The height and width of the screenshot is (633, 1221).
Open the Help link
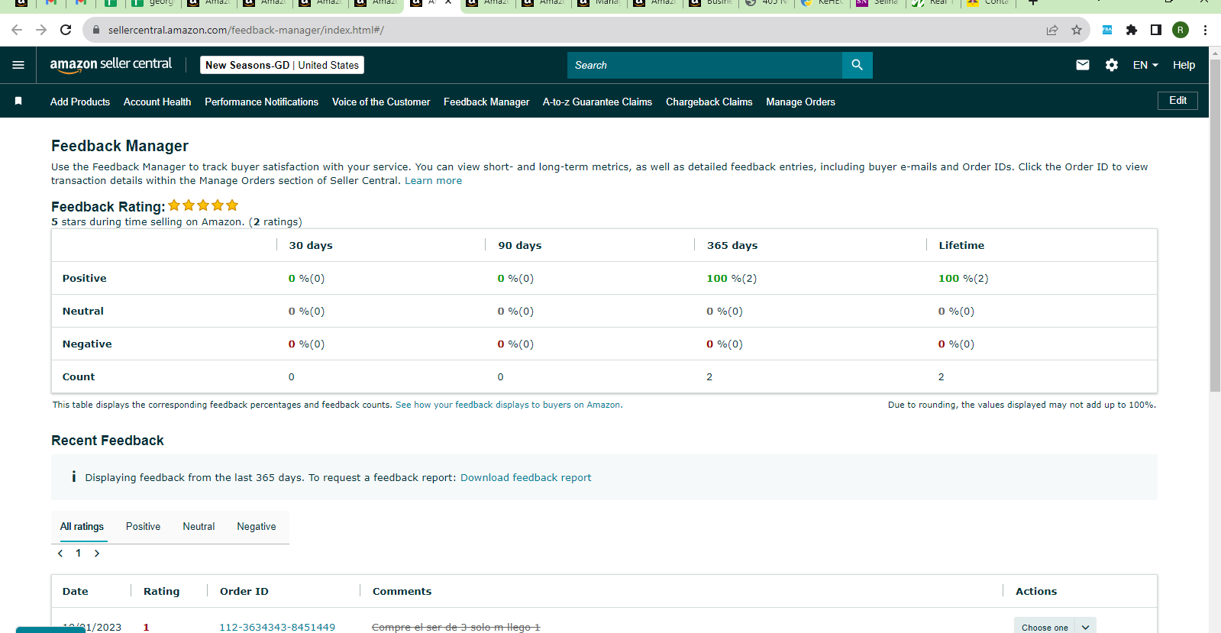(x=1184, y=65)
